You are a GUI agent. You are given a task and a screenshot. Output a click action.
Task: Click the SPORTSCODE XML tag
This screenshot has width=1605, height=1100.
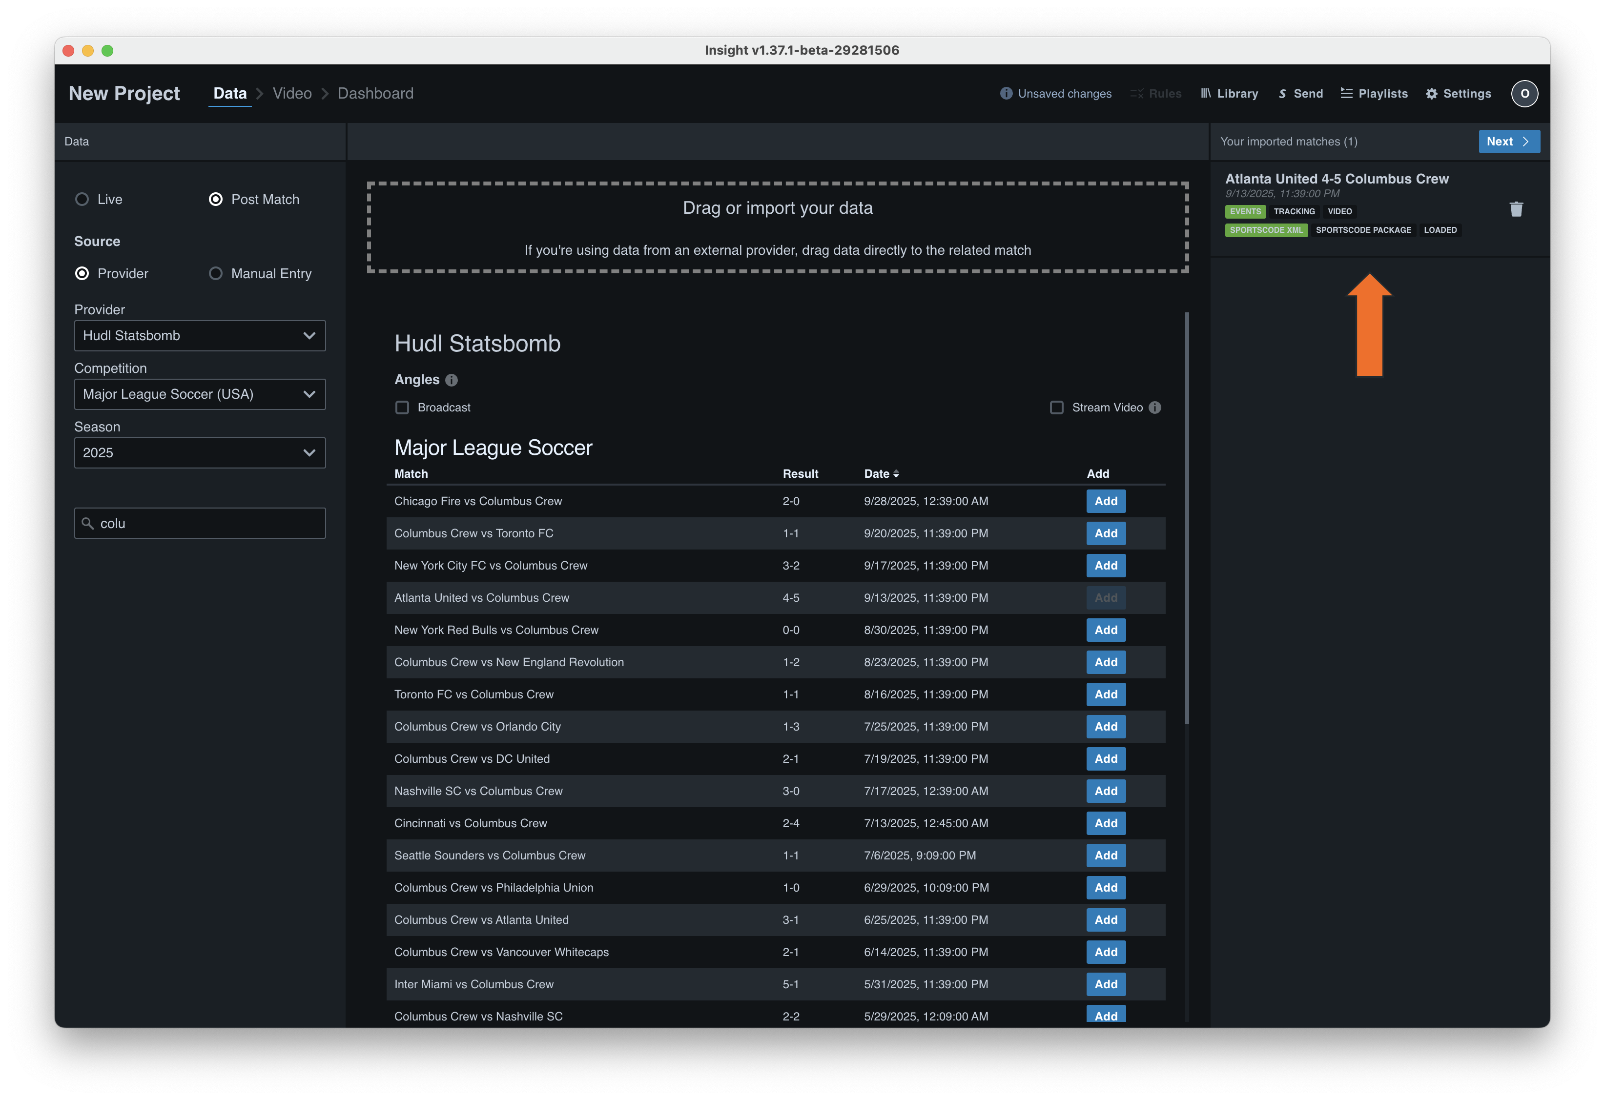click(1266, 230)
